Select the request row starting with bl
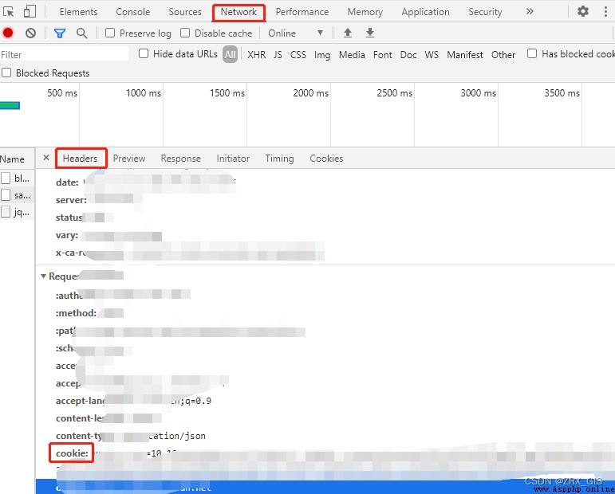The height and width of the screenshot is (494, 615). 18,178
